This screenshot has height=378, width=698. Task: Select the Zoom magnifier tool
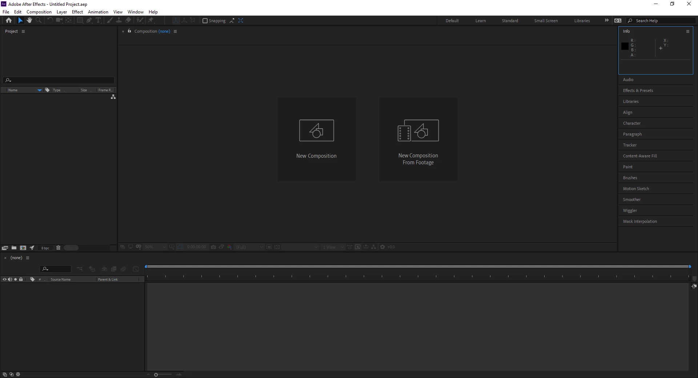(39, 20)
